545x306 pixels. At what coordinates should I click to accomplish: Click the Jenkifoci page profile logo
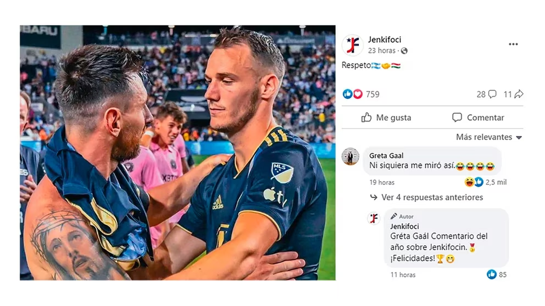pyautogui.click(x=352, y=45)
